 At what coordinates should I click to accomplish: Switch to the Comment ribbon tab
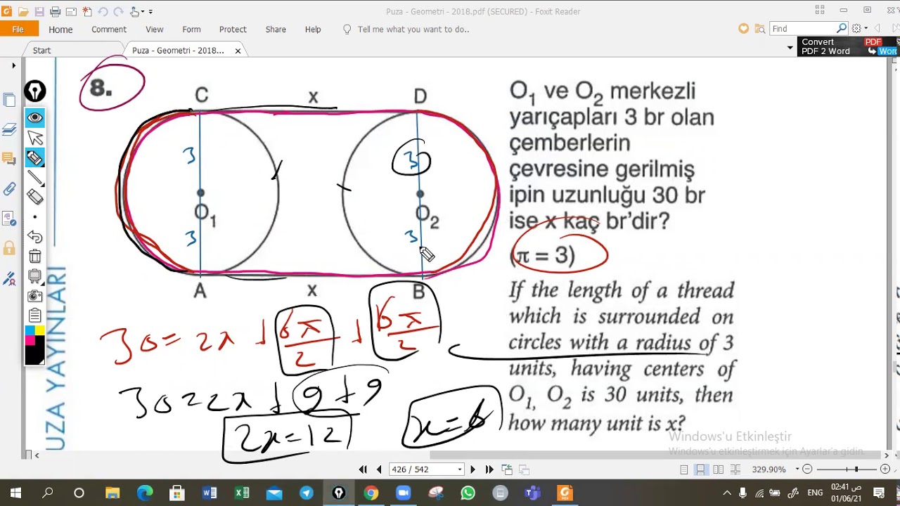pos(109,30)
